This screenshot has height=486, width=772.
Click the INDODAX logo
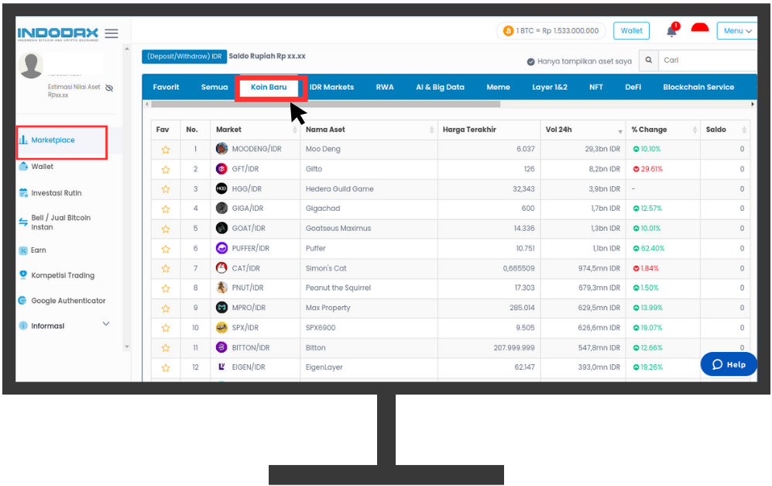(x=57, y=33)
